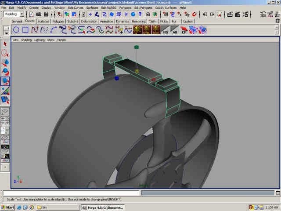Click the active Scale tool

(5, 81)
